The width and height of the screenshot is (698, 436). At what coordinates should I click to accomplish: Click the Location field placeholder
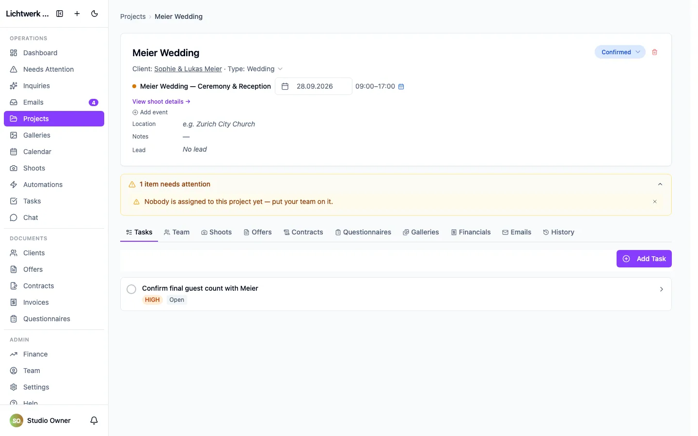coord(219,124)
